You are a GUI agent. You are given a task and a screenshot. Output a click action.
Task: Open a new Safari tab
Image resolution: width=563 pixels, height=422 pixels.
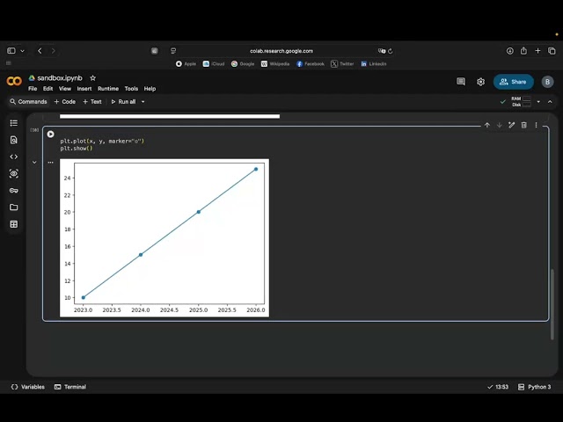click(537, 51)
